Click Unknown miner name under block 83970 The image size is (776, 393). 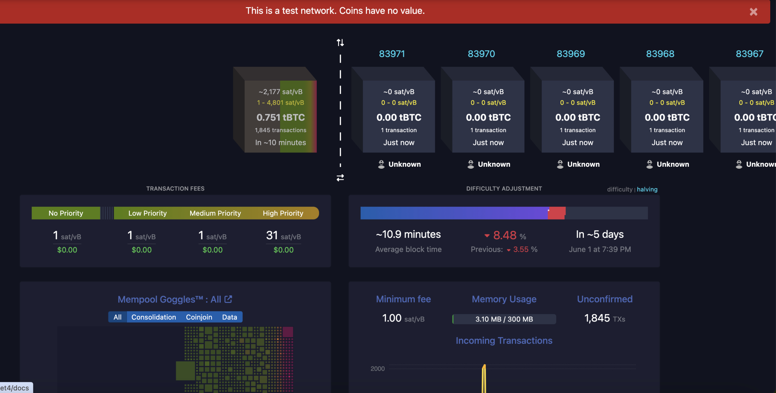pos(494,164)
